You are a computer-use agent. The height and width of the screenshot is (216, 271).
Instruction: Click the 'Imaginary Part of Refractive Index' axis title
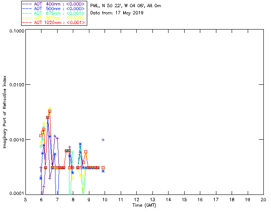[5, 112]
